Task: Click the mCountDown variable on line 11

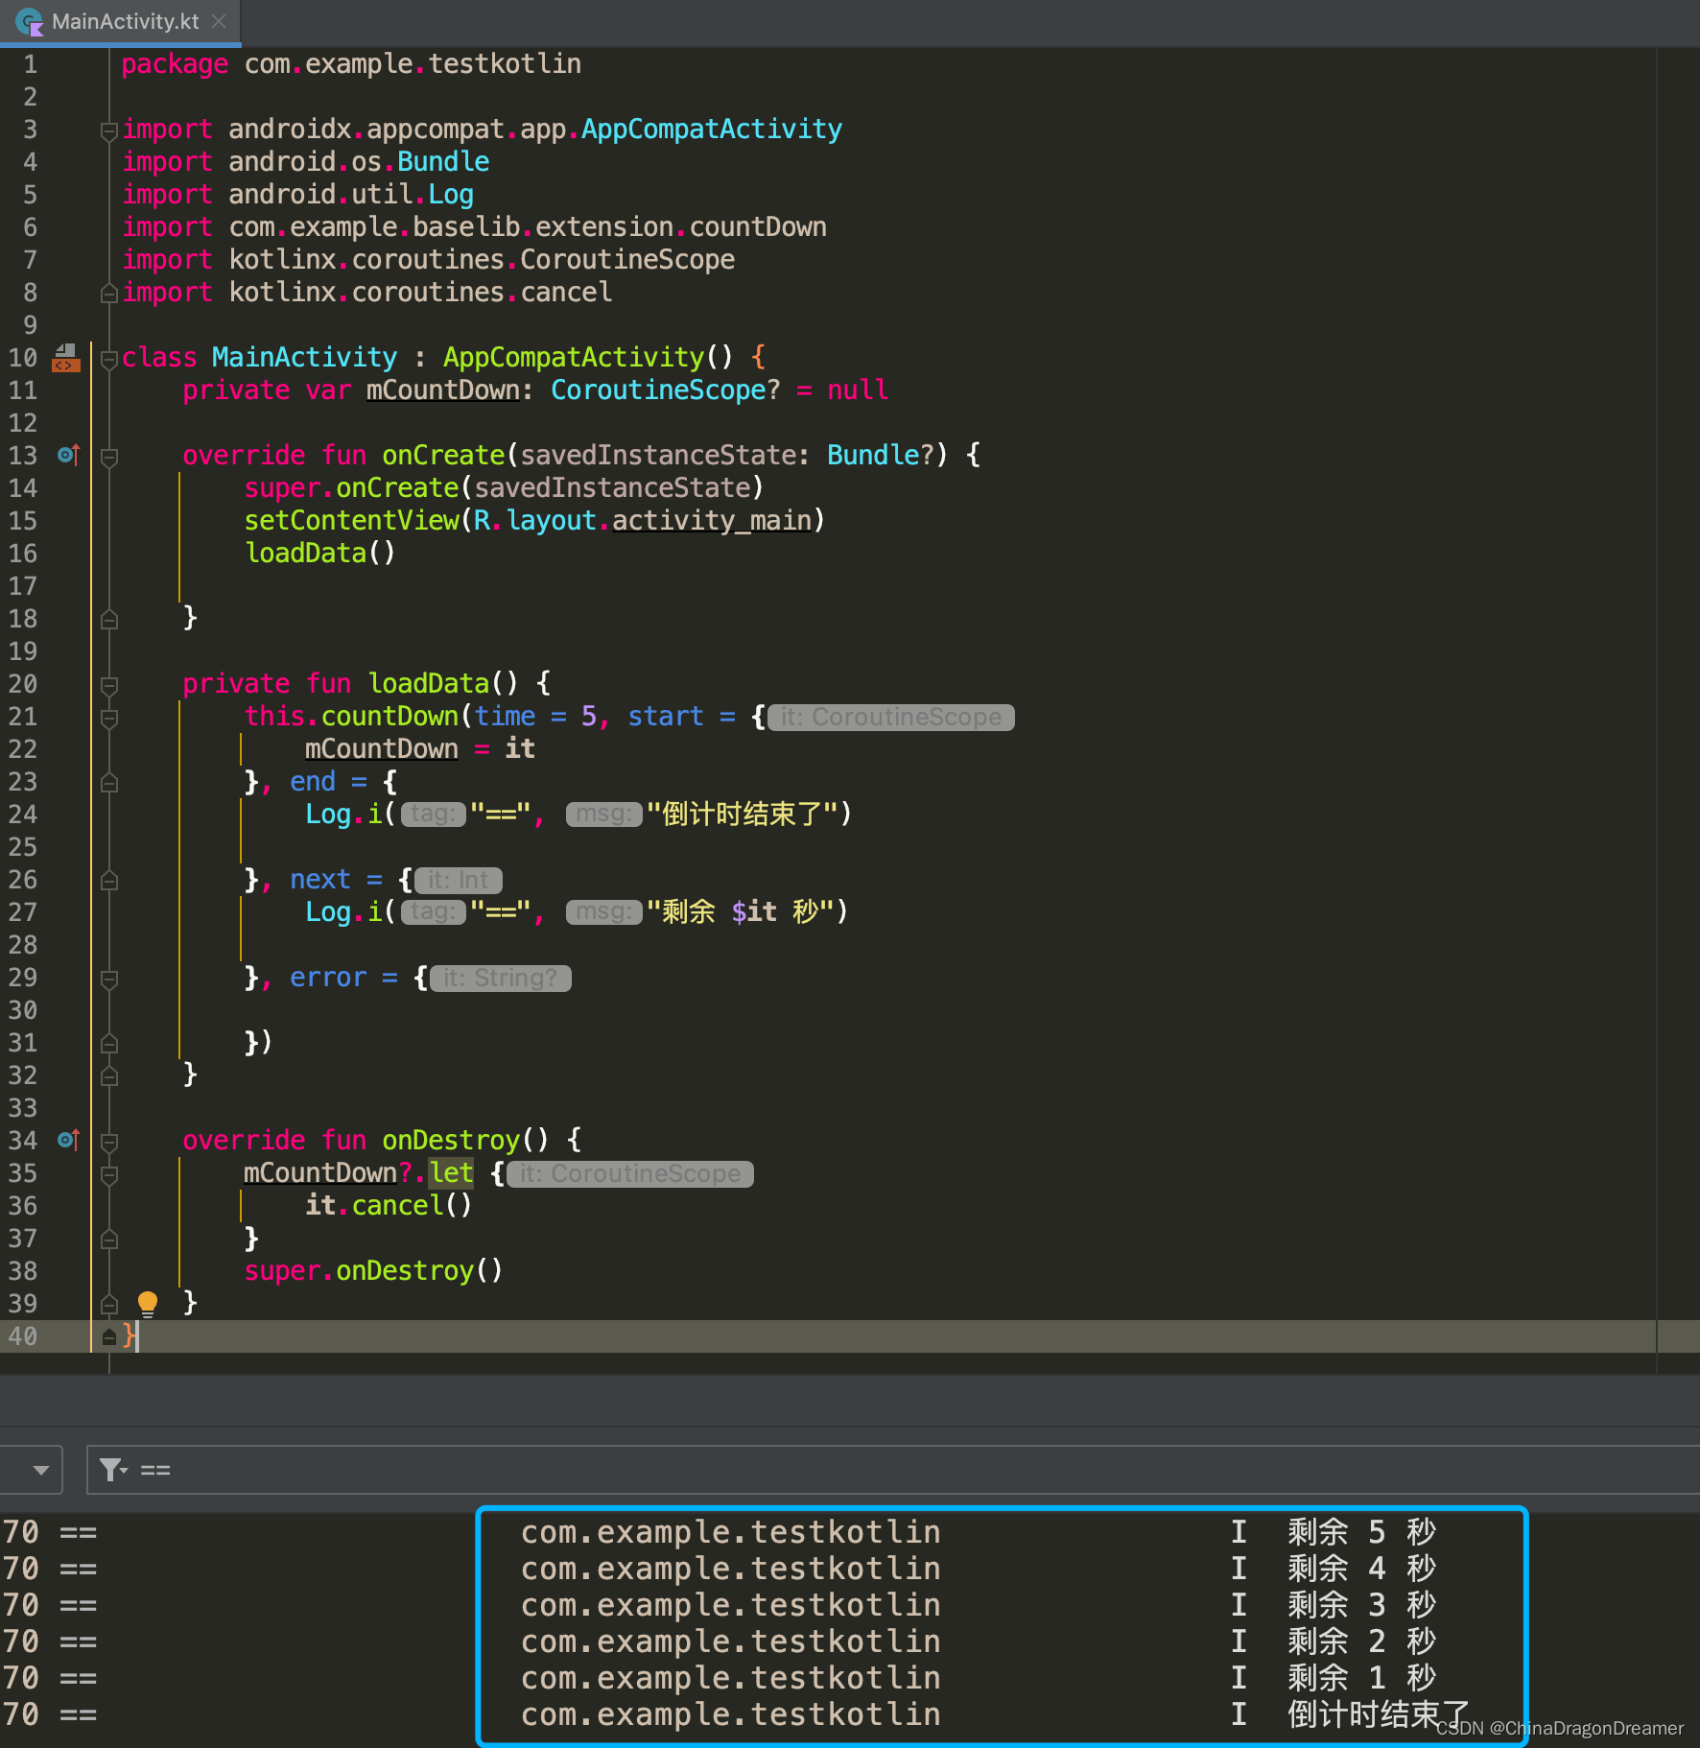Action: tap(442, 390)
